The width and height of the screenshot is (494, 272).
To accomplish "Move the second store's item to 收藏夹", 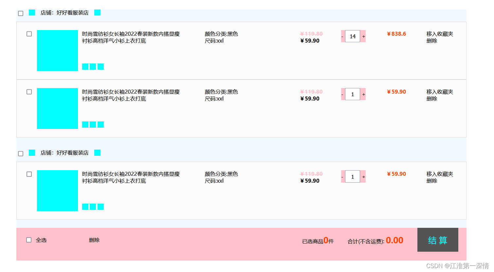I will pos(440,174).
